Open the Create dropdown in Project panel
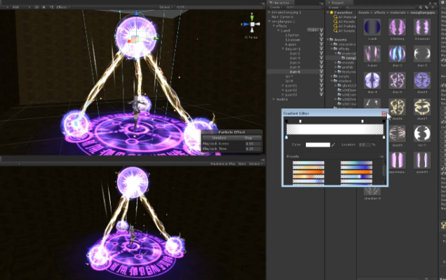Image resolution: width=446 pixels, height=280 pixels. 334,7
